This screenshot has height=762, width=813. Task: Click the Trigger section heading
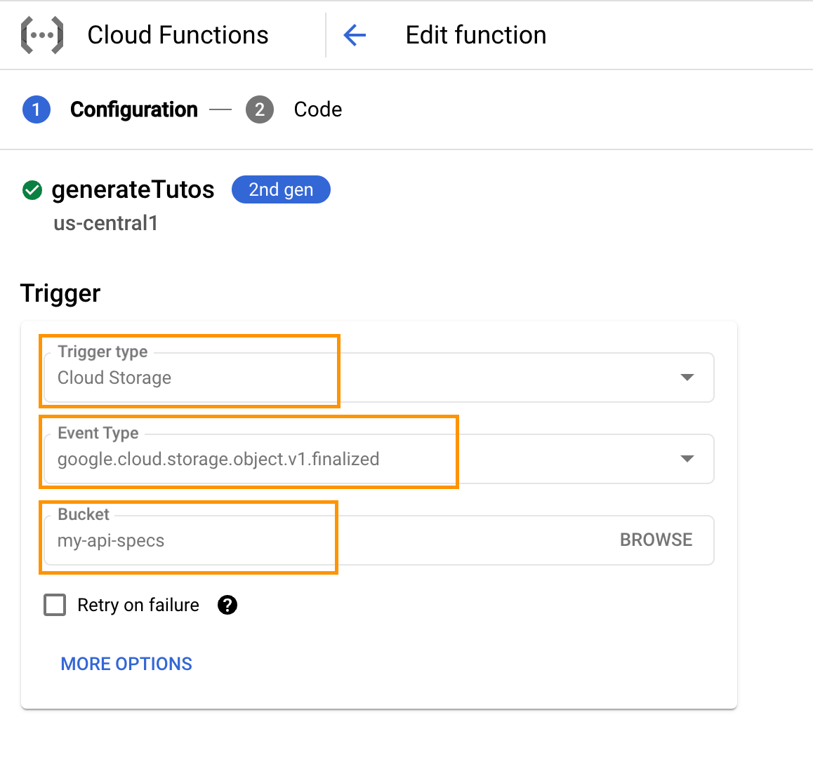click(60, 294)
